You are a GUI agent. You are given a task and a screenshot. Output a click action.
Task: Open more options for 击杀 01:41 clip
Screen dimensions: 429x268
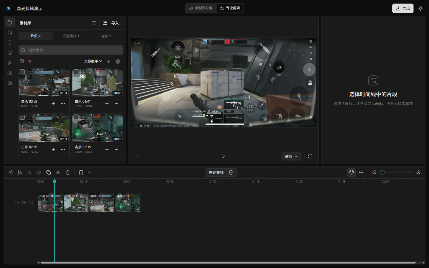116,104
